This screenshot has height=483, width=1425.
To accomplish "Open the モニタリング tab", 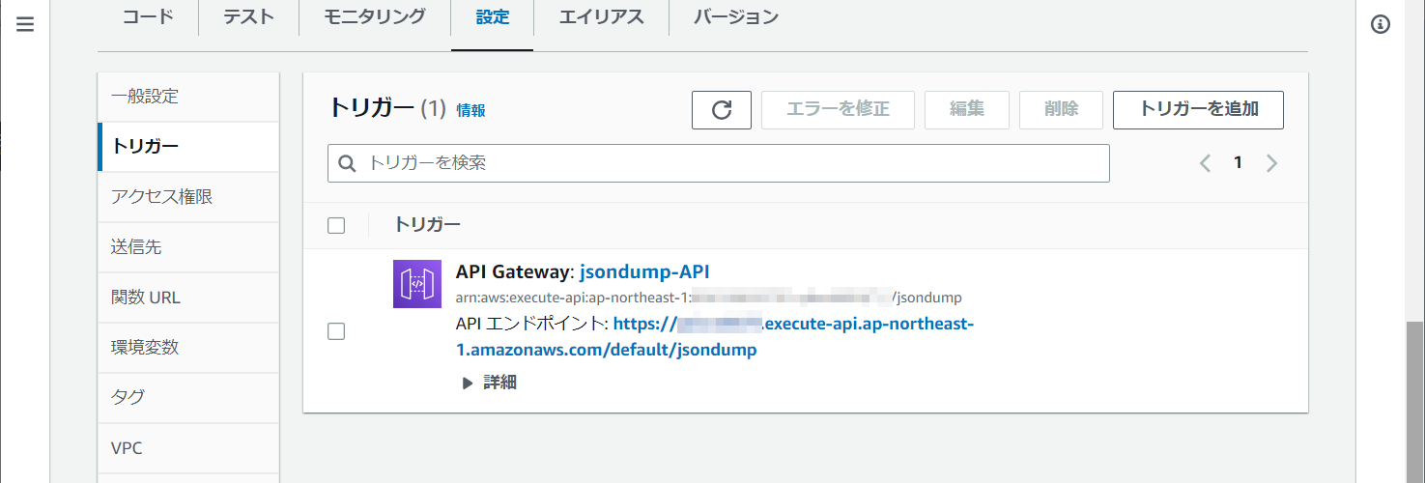I will pos(374,17).
